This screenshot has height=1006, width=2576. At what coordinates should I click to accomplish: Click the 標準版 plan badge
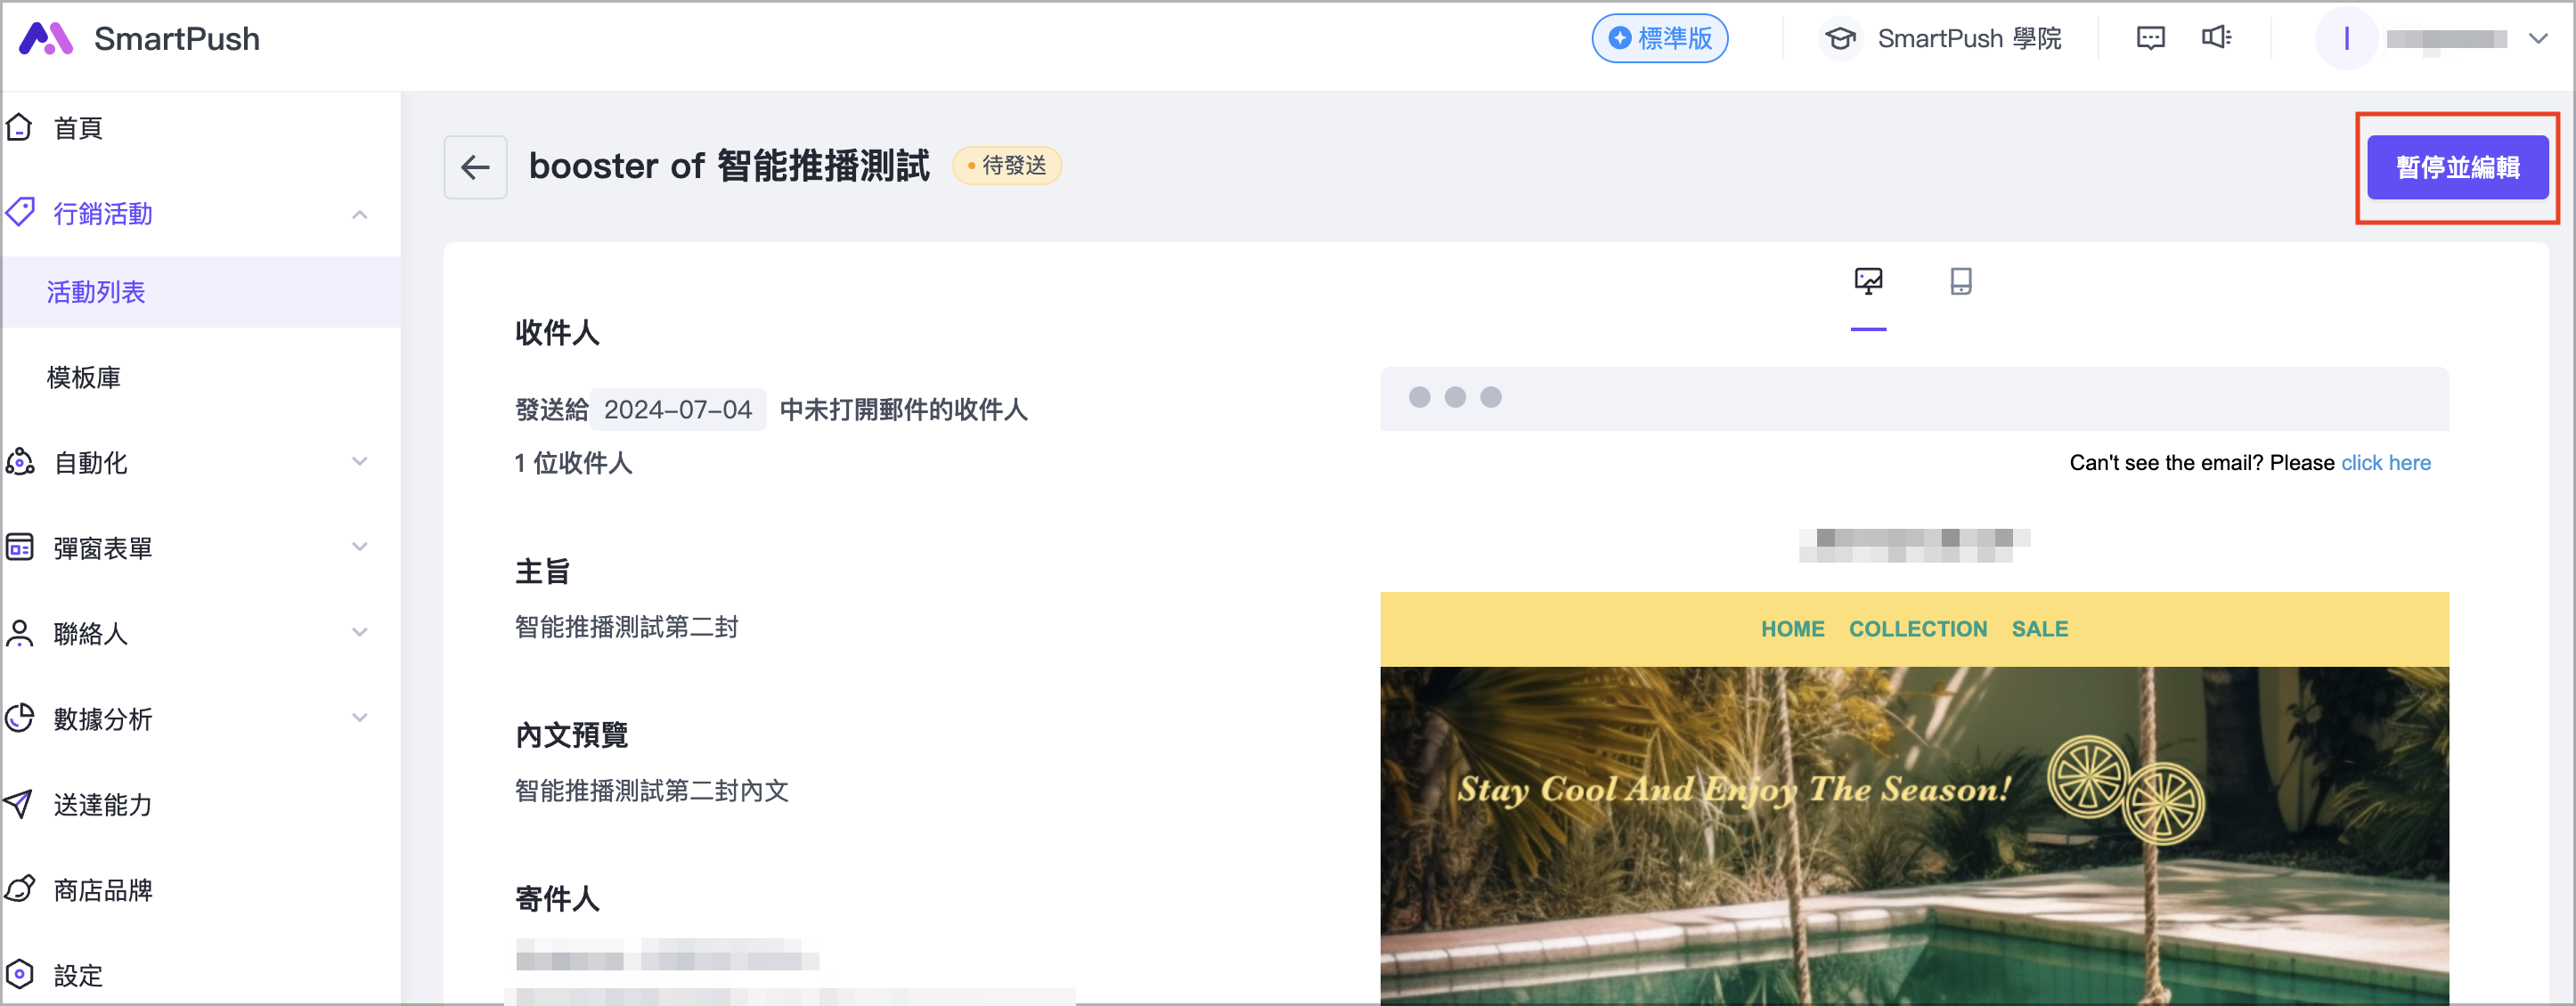tap(1659, 38)
